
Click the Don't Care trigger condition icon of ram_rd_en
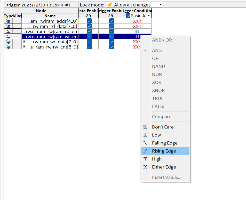point(137,31)
